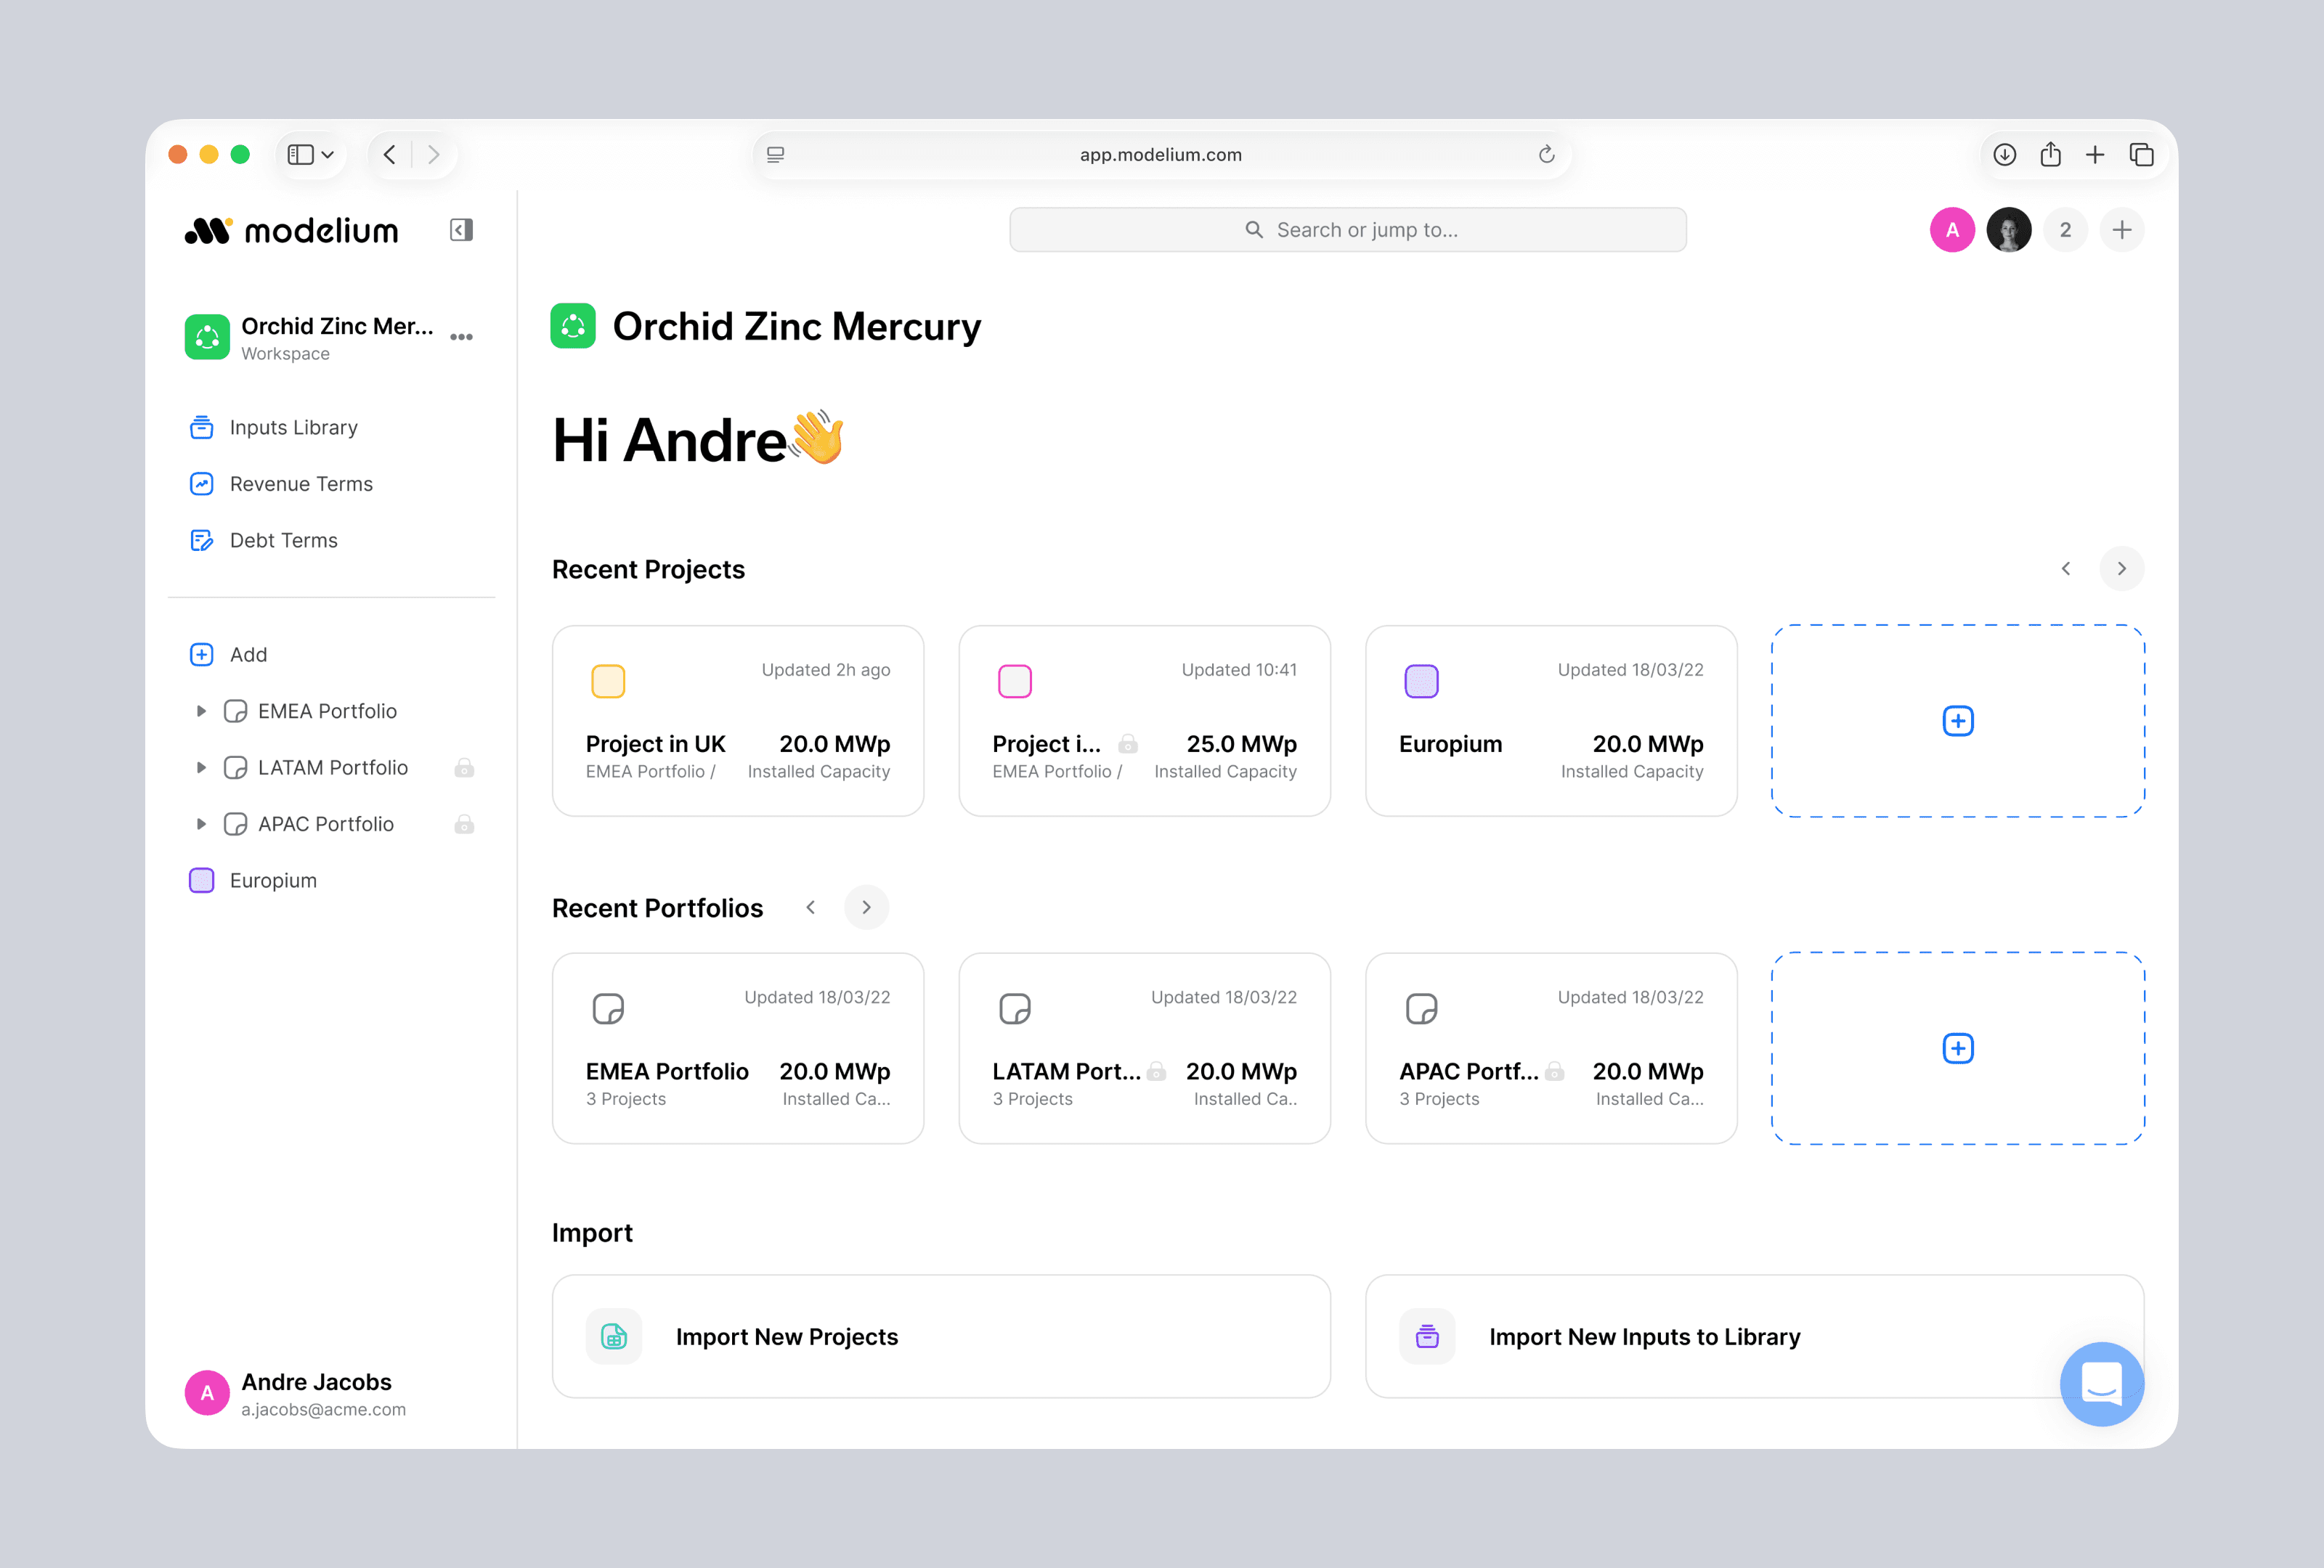This screenshot has height=1568, width=2324.
Task: Select Europium in the sidebar list
Action: (272, 881)
